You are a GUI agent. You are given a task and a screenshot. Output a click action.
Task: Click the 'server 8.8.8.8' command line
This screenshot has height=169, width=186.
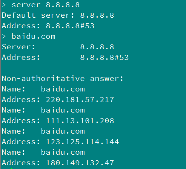click(x=41, y=5)
